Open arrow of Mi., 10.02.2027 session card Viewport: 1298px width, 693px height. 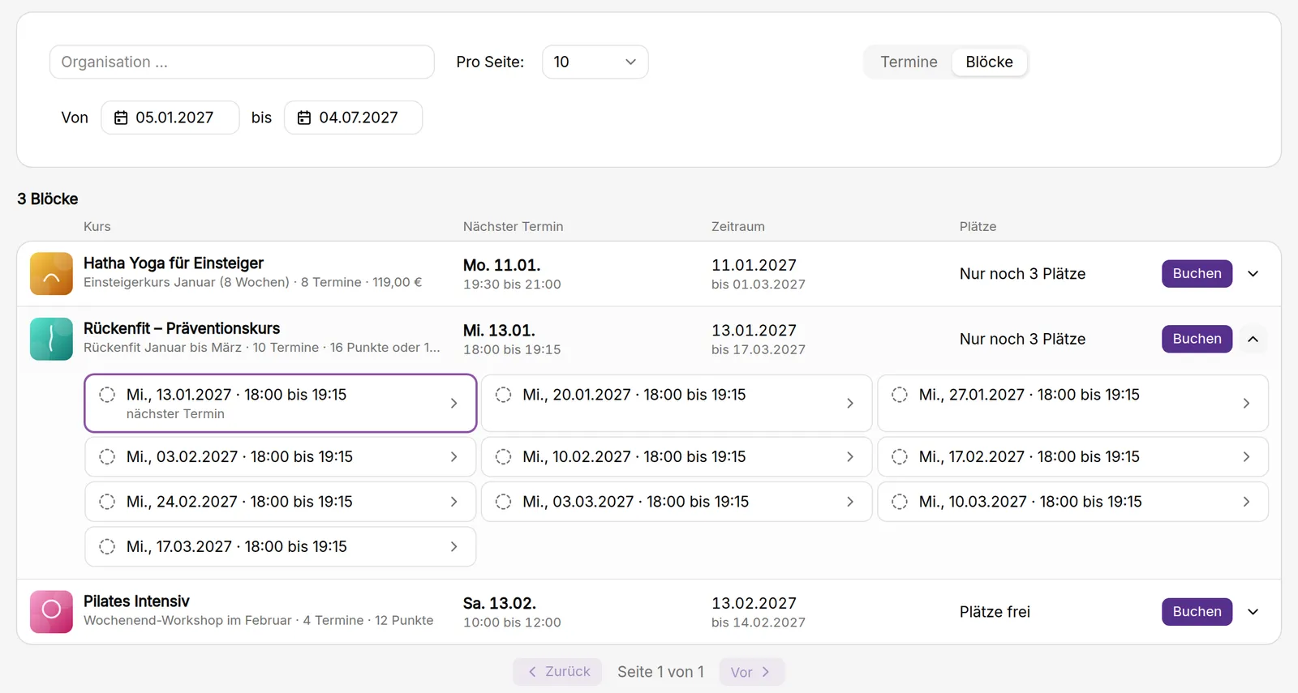850,457
